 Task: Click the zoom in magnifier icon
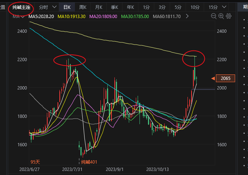pyautogui.click(x=221, y=16)
